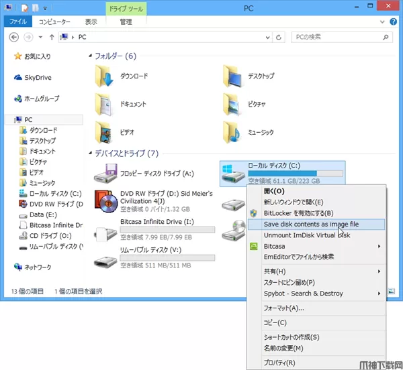Open the ビデオ folder icon in main pane
The height and width of the screenshot is (370, 403).
pos(103,133)
